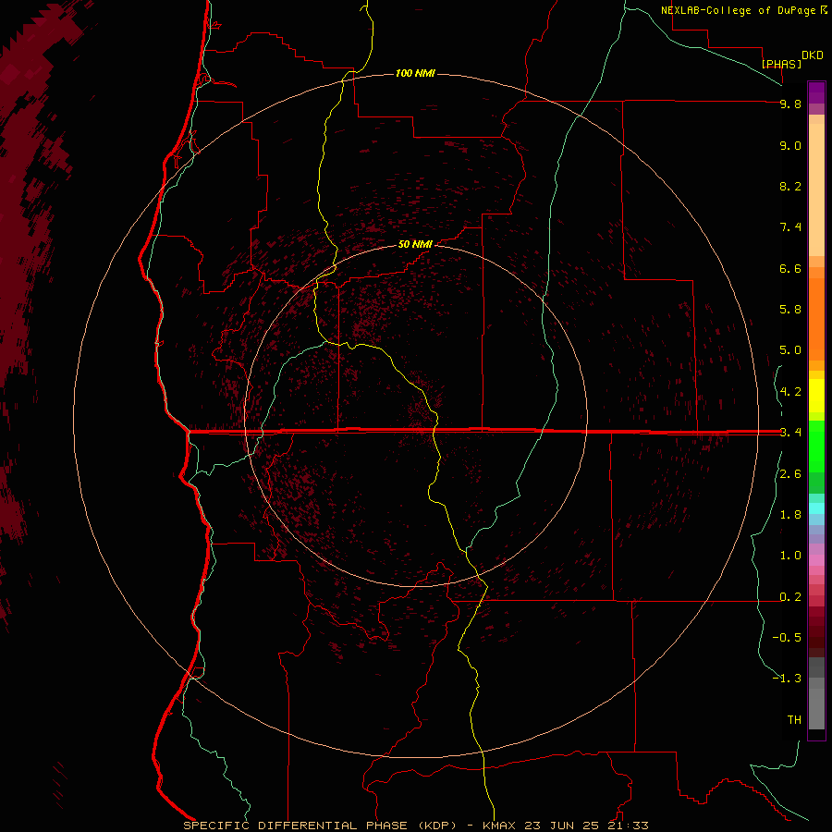The height and width of the screenshot is (832, 832).
Task: Click the purple top segment of the color bar
Action: pos(816,92)
